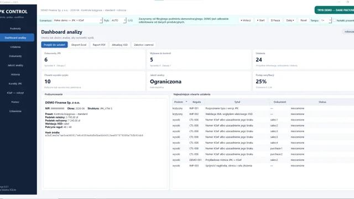
Task: Click the breadcrumb DEMO Finanse header text
Action: coord(84,10)
